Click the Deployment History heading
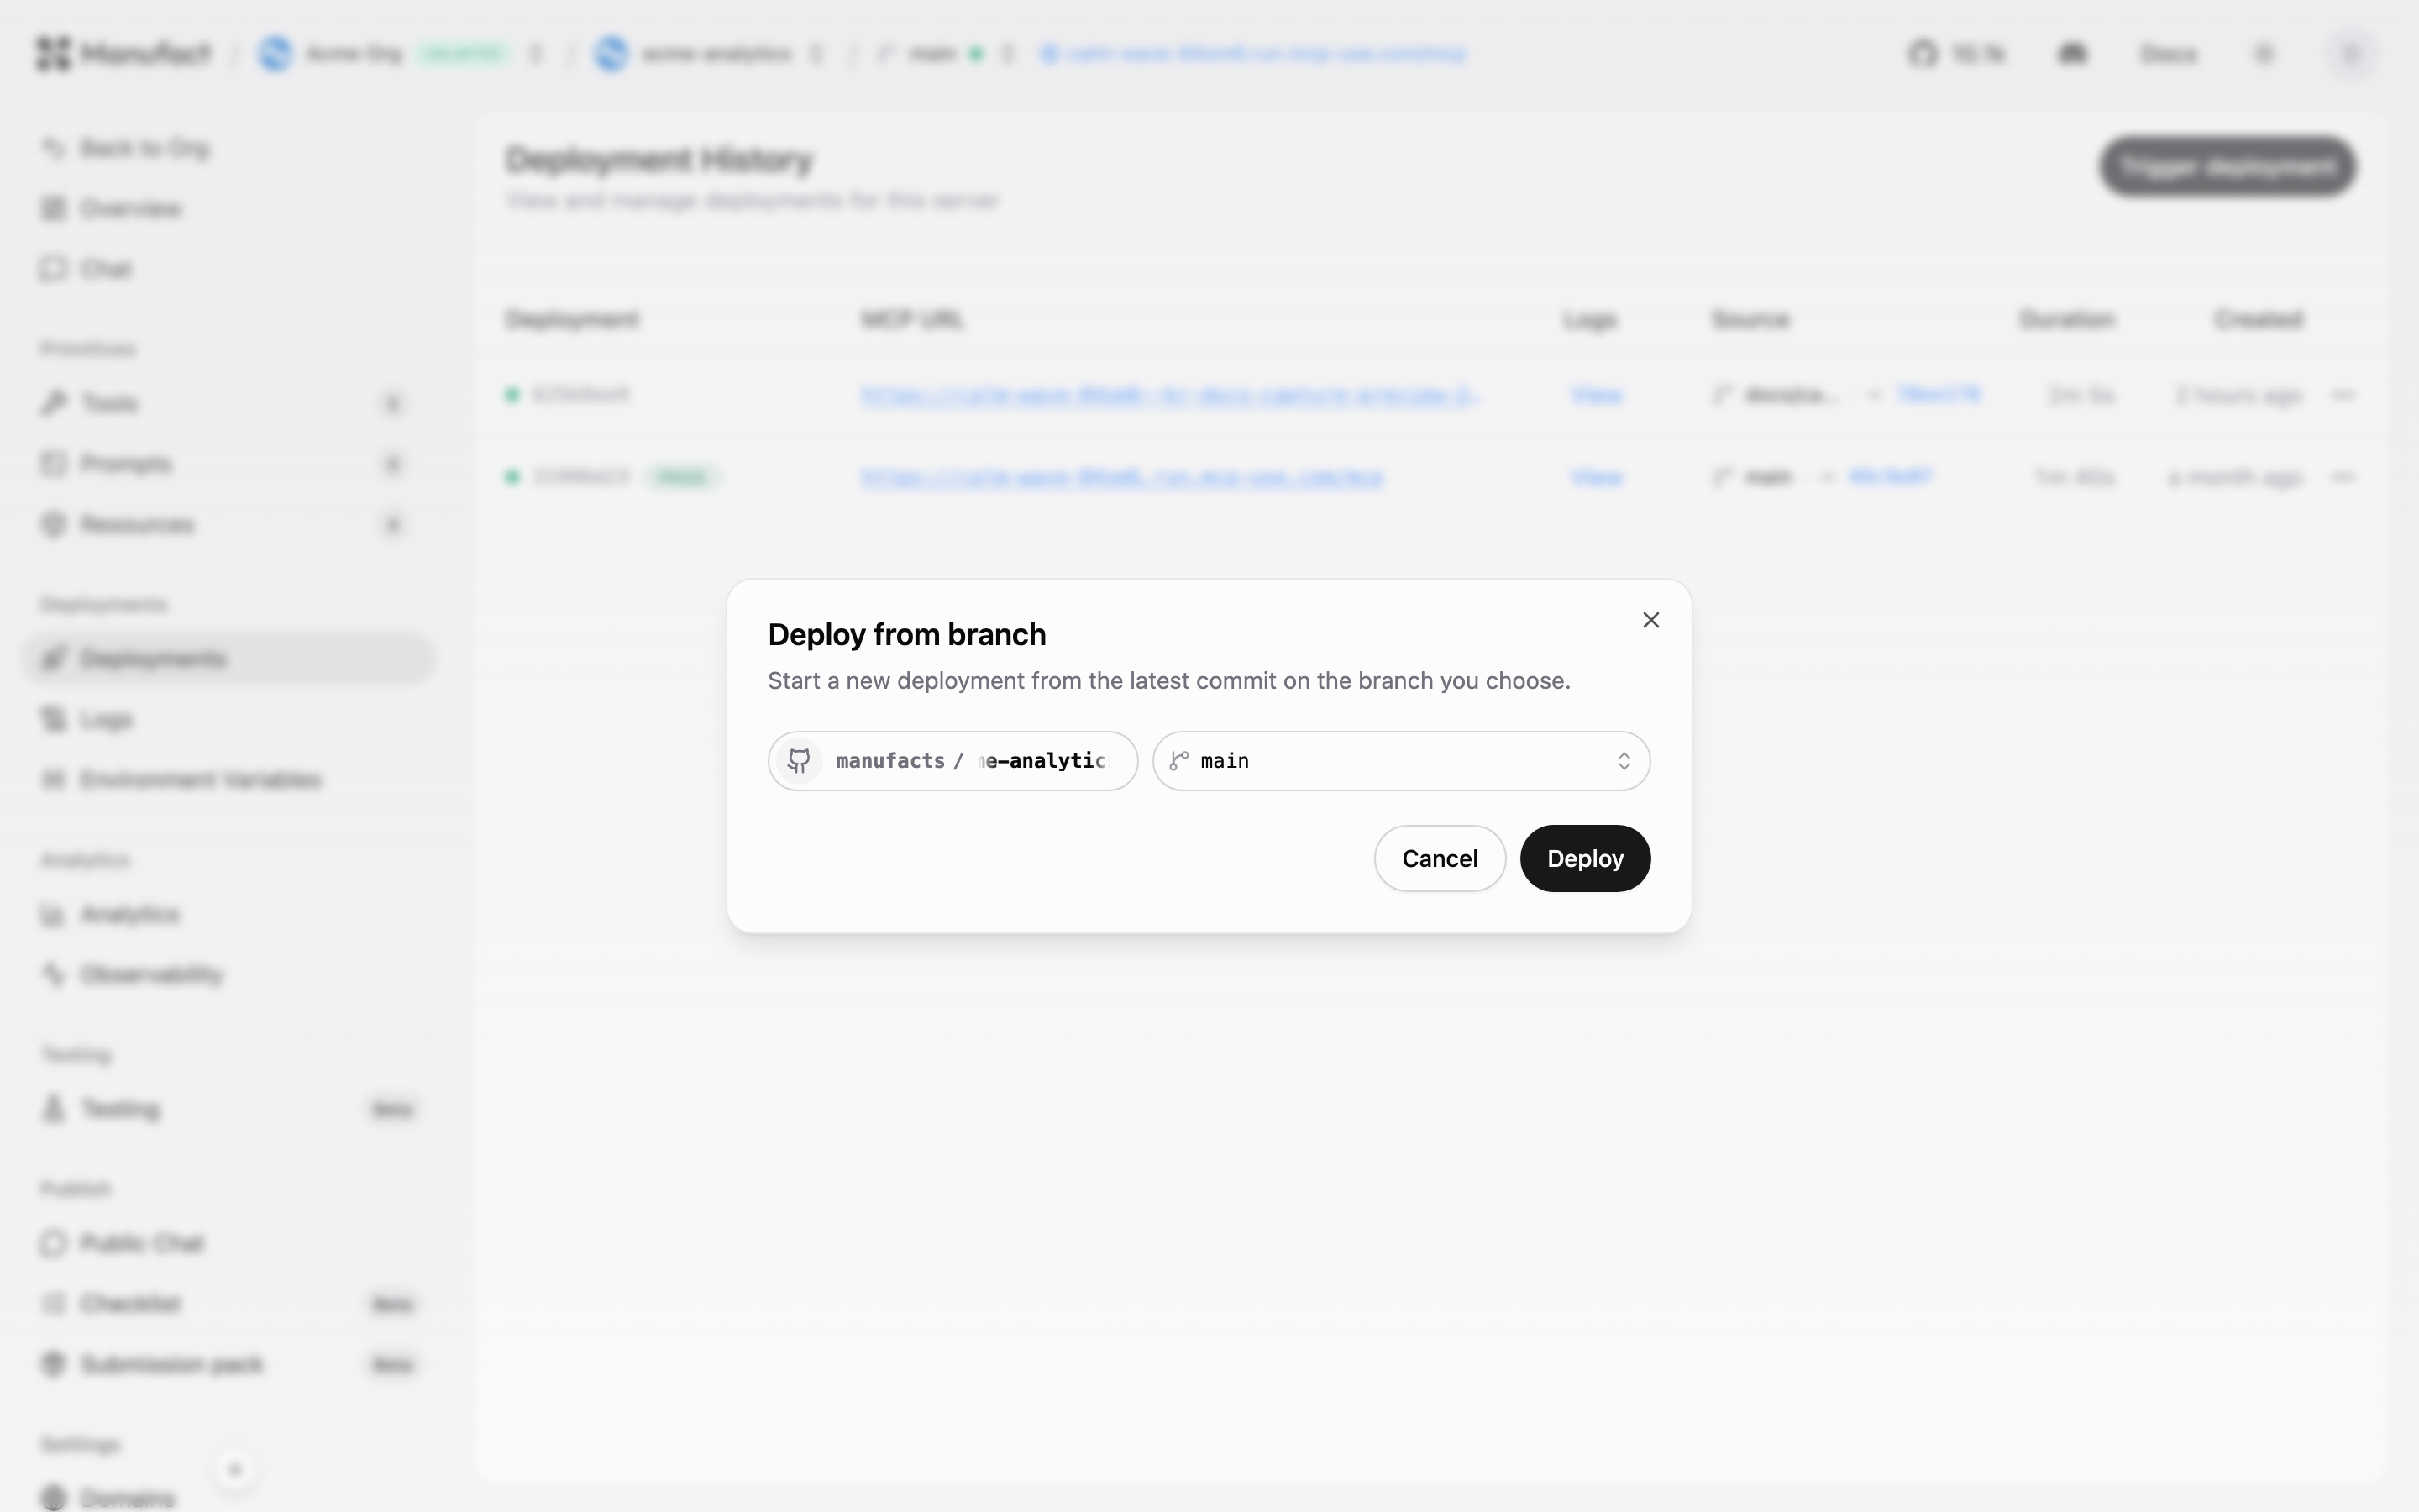This screenshot has height=1512, width=2419. 659,159
